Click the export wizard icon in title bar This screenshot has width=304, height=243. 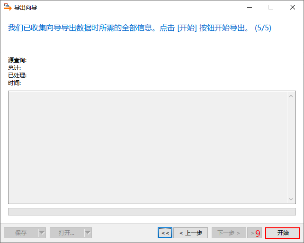point(8,7)
